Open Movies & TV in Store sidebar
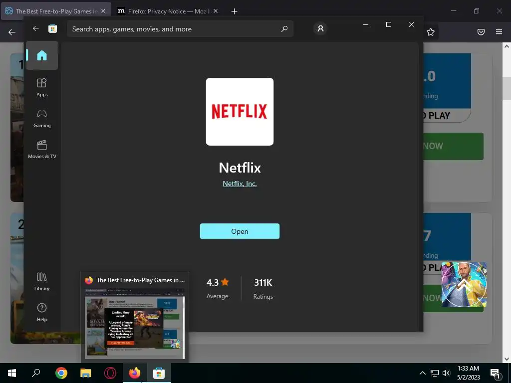The width and height of the screenshot is (511, 383). pyautogui.click(x=42, y=150)
